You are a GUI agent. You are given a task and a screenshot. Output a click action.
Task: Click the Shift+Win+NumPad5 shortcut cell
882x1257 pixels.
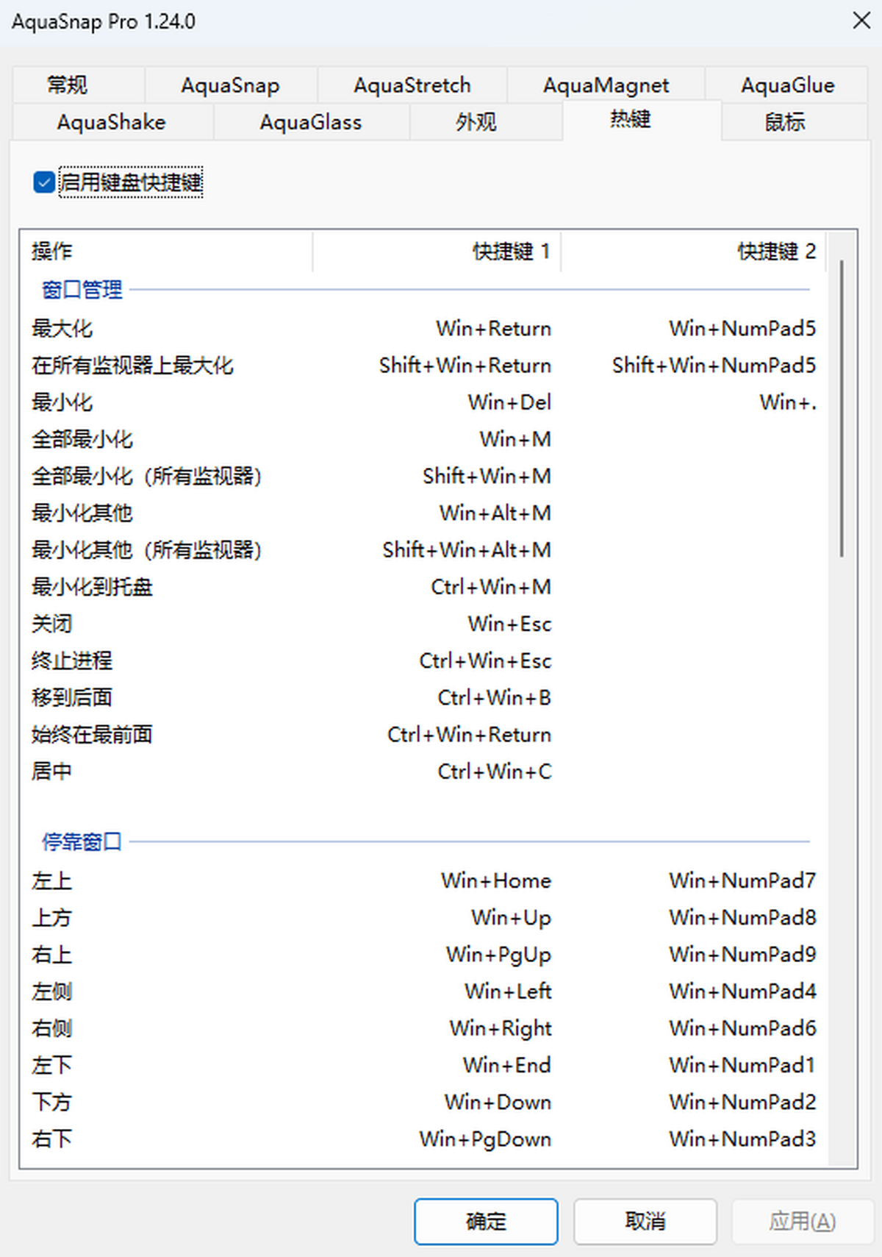point(714,366)
